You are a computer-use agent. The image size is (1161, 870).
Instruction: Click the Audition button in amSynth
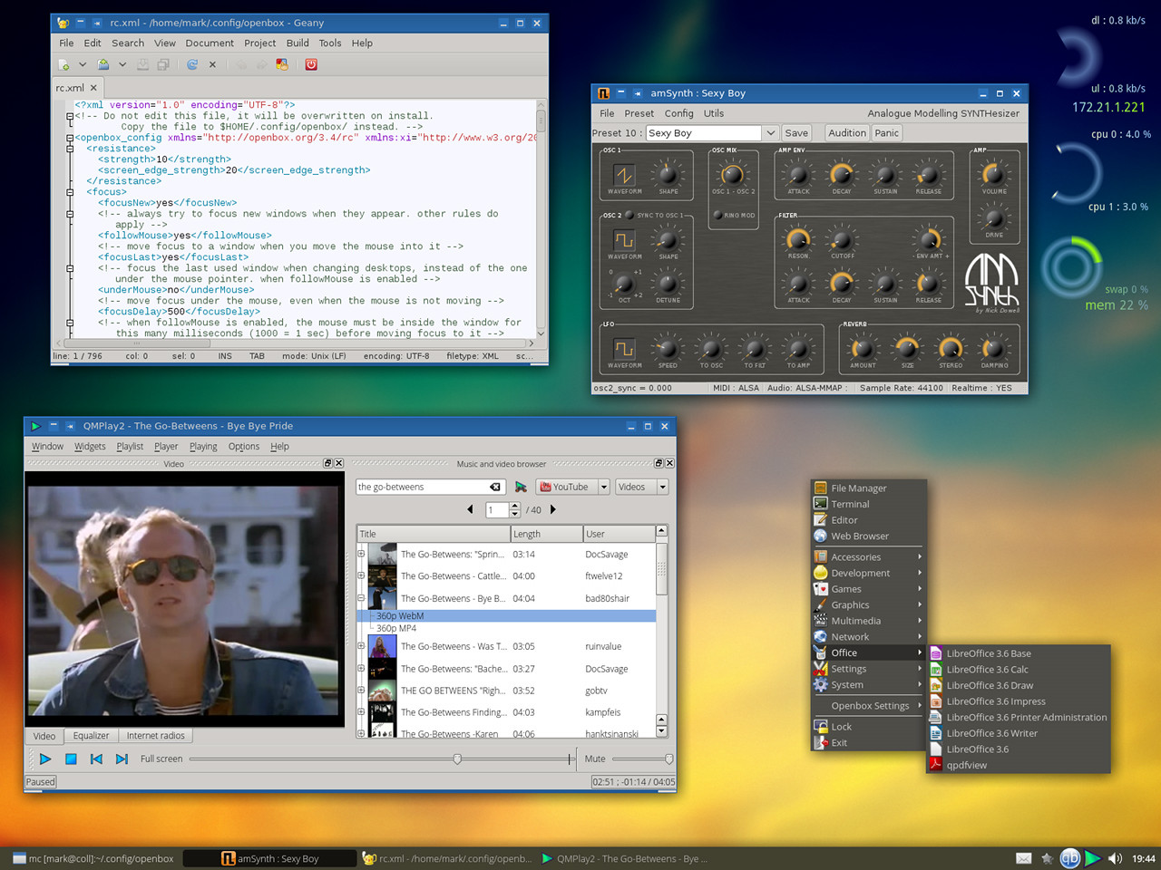tap(847, 132)
